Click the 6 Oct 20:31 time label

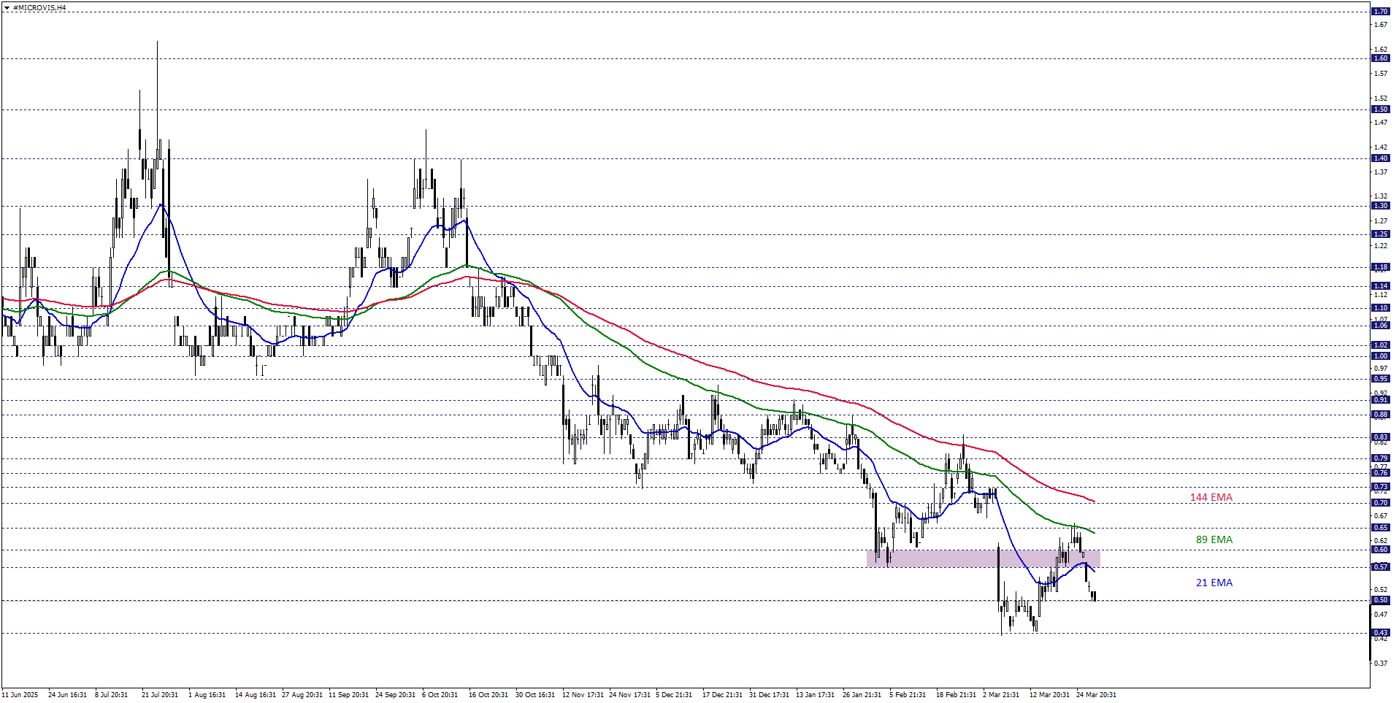click(x=440, y=695)
